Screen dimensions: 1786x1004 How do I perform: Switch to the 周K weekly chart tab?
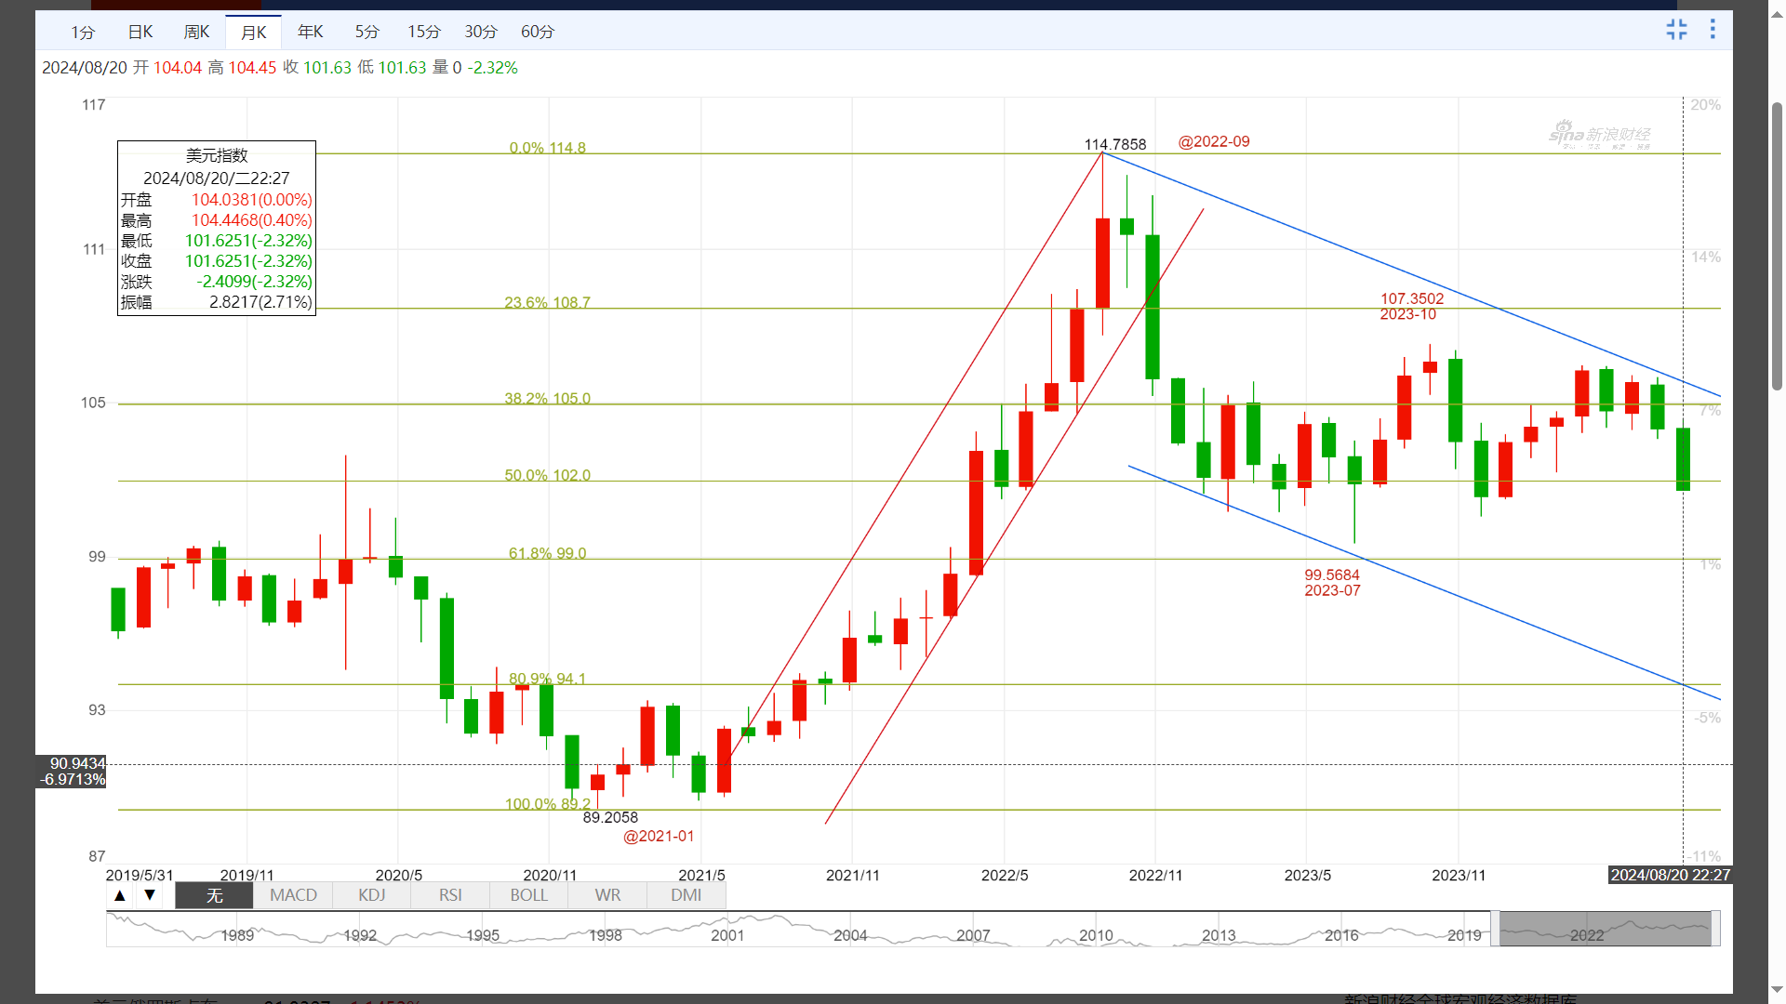click(197, 32)
